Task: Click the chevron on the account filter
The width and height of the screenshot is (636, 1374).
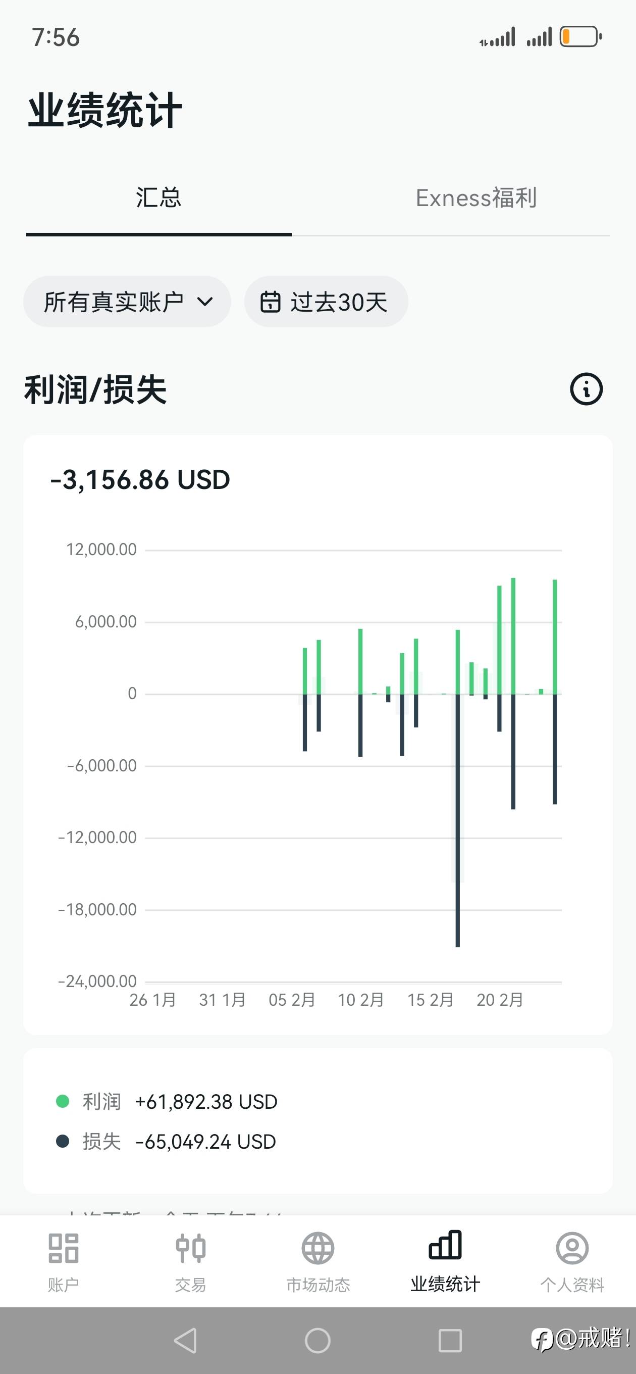Action: pyautogui.click(x=205, y=302)
